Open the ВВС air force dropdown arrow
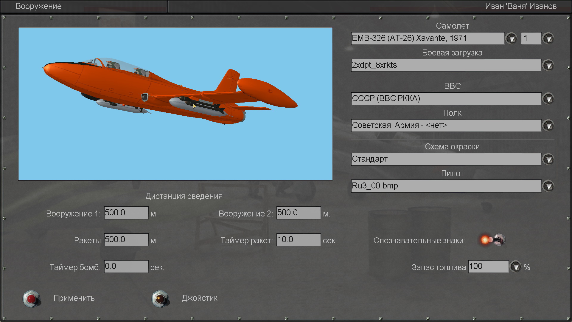 548,99
